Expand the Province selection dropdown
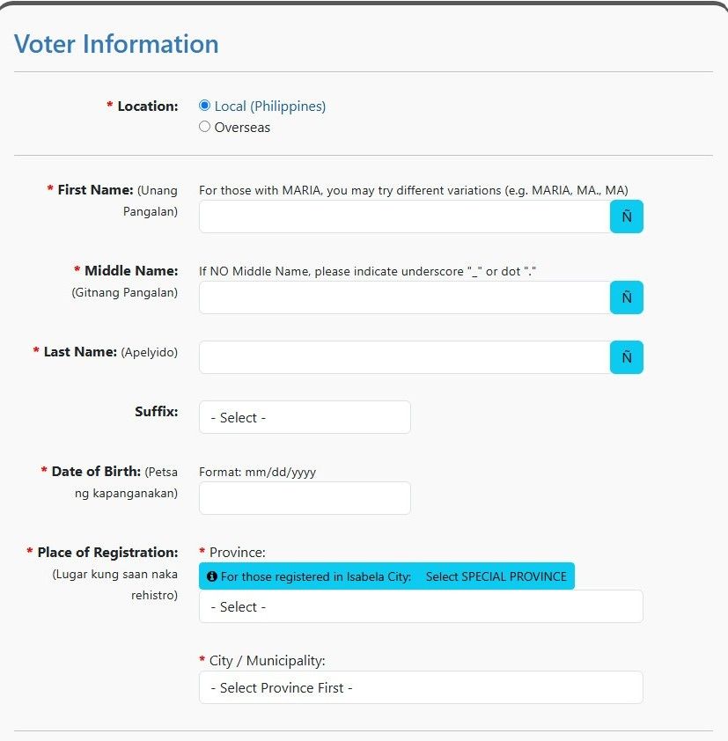728x741 pixels. (421, 606)
